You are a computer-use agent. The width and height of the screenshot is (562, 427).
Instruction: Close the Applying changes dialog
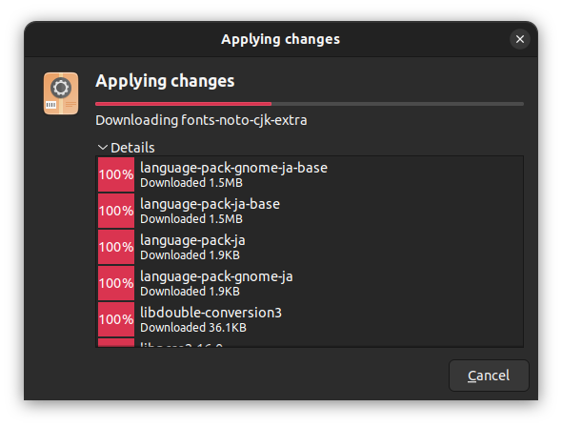tap(520, 39)
